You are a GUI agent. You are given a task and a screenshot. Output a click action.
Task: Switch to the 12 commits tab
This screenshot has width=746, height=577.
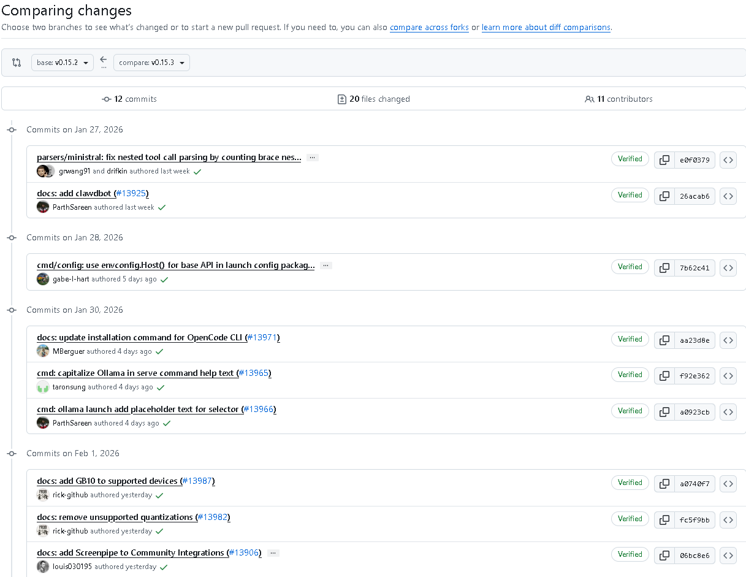click(129, 99)
